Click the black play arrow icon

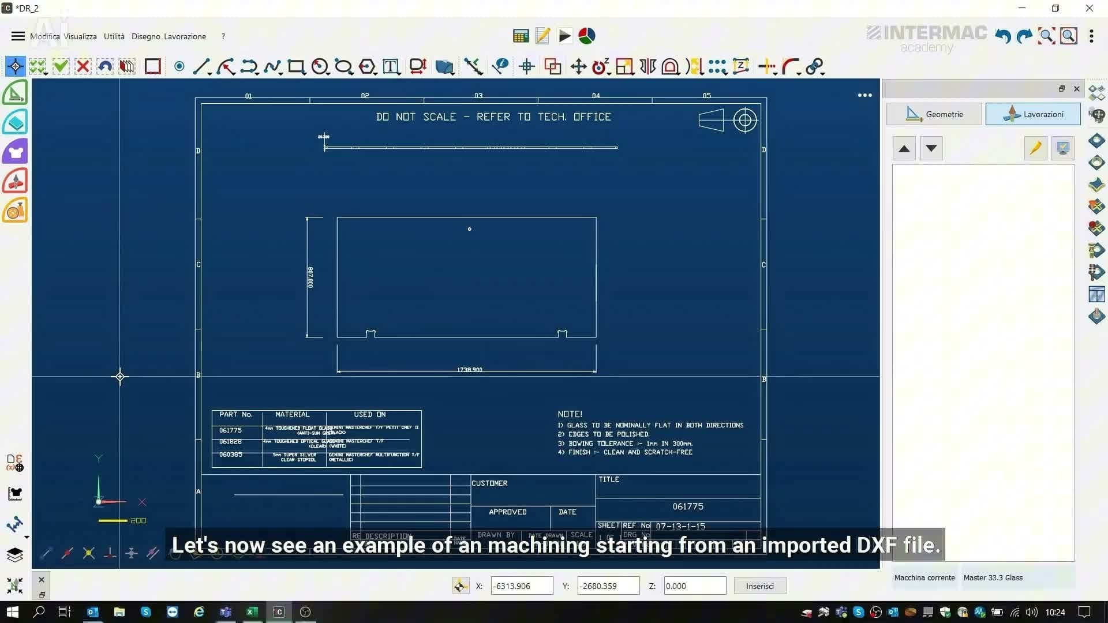coord(565,36)
